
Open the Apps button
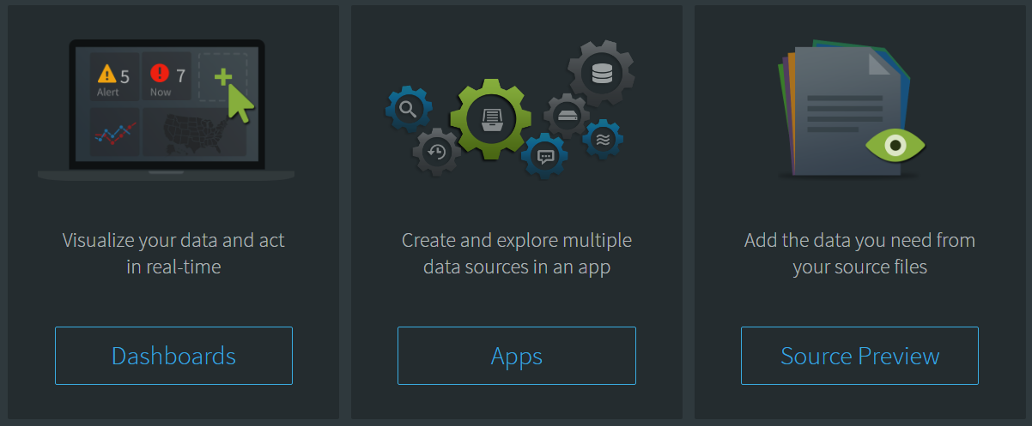517,356
